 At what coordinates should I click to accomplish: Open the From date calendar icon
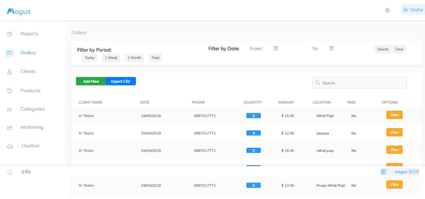pos(276,48)
